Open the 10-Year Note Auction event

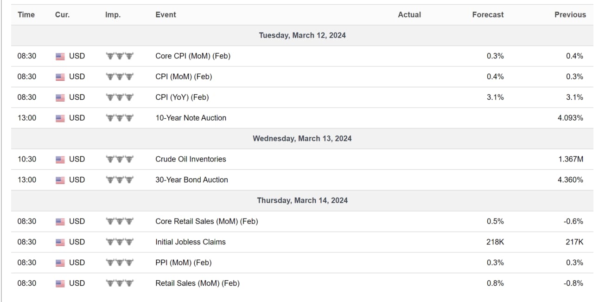pos(191,118)
